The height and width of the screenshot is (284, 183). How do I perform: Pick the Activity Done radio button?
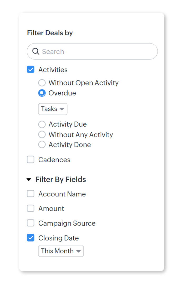pos(42,145)
